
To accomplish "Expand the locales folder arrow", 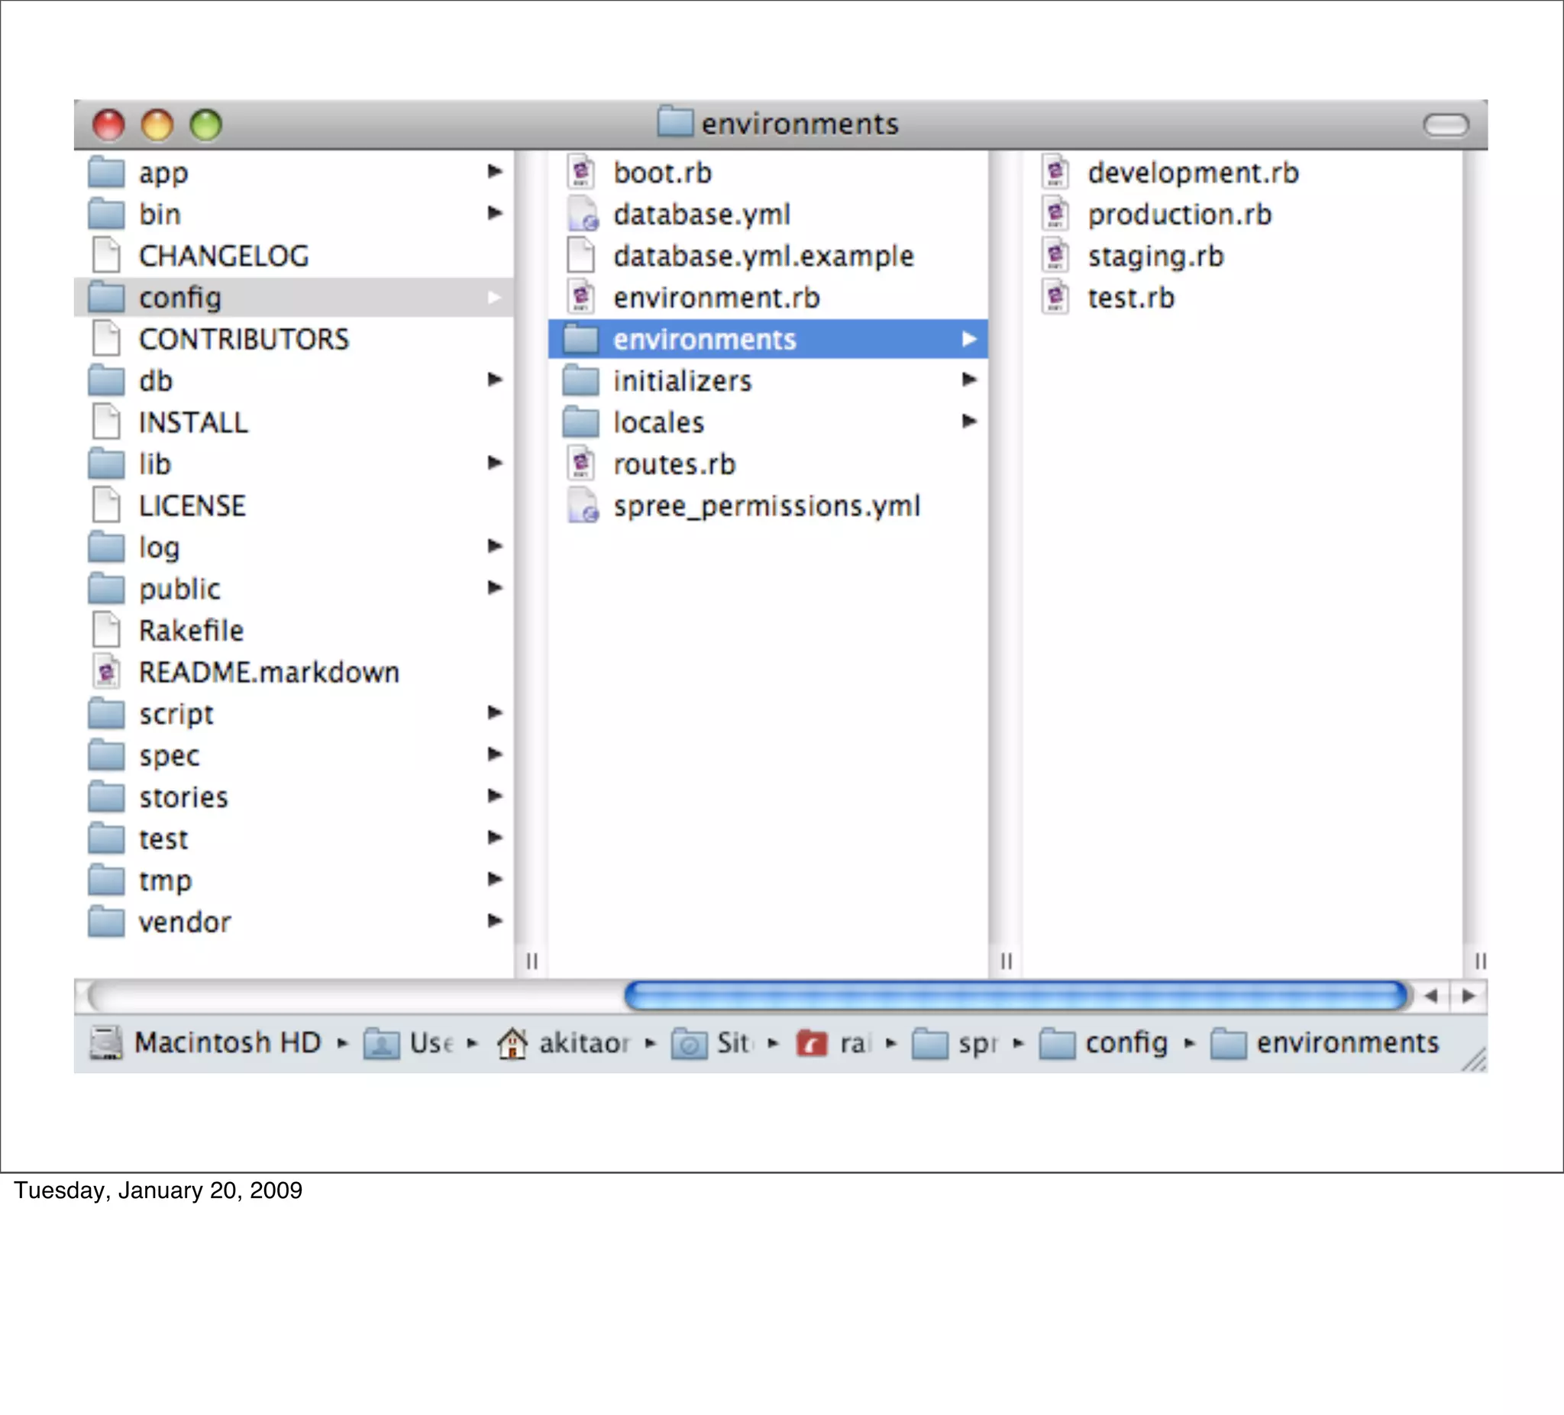I will [x=969, y=422].
